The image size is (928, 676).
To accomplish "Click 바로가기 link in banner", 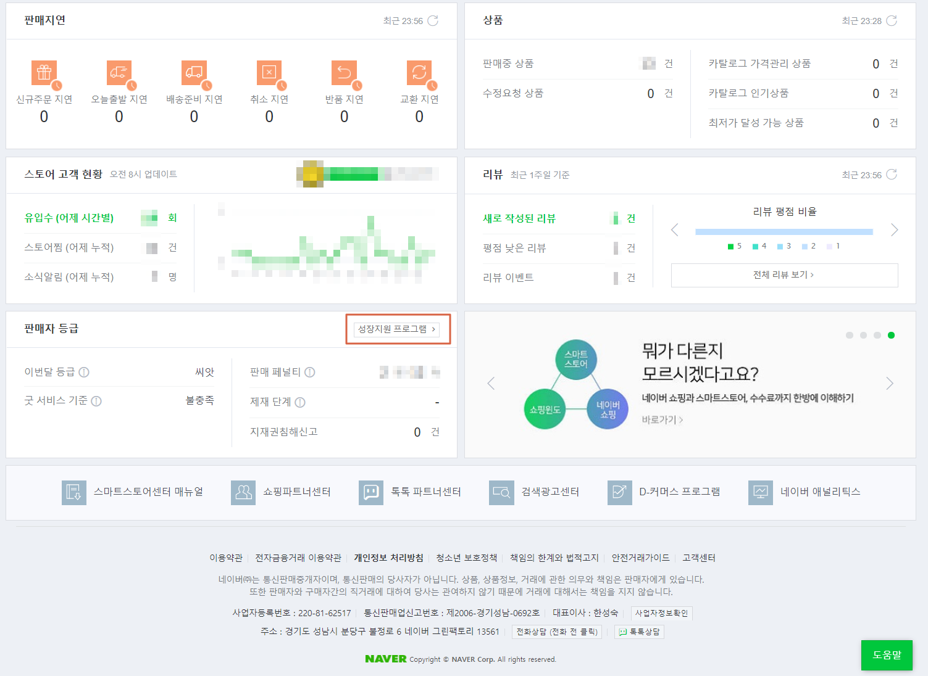I will 663,419.
